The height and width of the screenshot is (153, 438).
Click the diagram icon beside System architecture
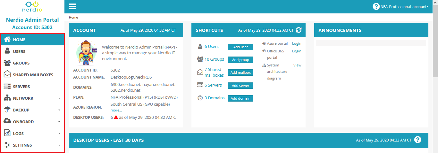(264, 65)
